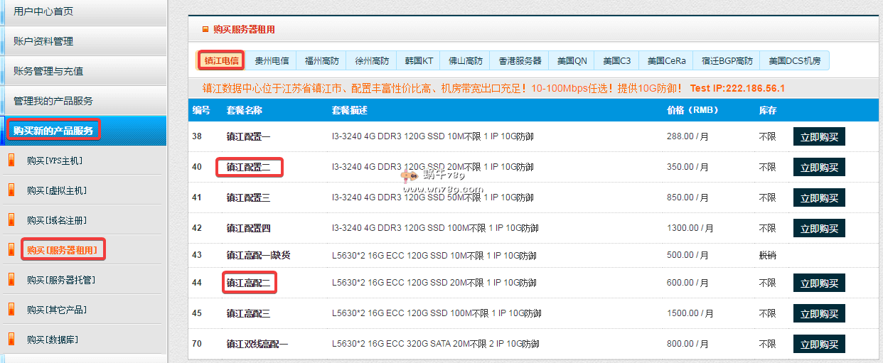The width and height of the screenshot is (883, 363).
Task: Expand the 账户资料管理 sidebar section
Action: point(43,41)
